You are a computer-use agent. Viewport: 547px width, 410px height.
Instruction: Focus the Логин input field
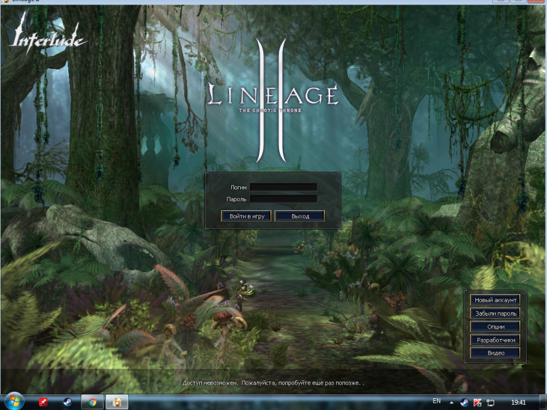[283, 187]
